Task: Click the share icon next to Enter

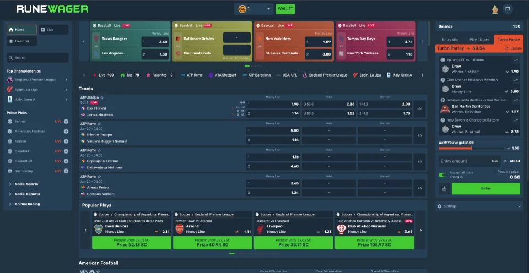Action: point(444,189)
